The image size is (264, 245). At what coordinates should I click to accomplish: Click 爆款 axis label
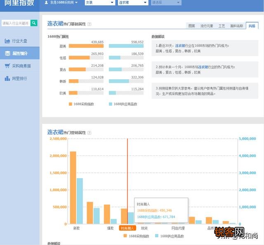click(110, 228)
